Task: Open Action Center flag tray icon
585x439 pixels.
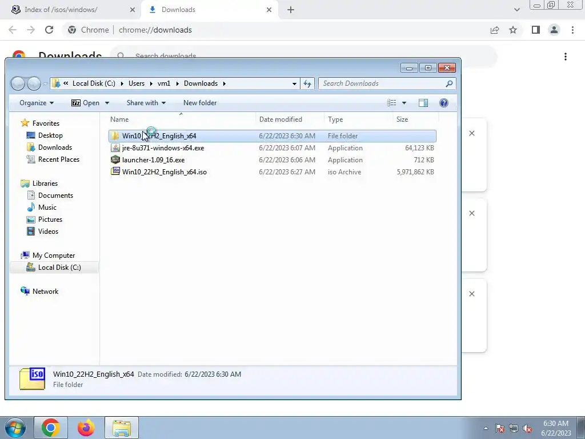Action: coord(500,428)
